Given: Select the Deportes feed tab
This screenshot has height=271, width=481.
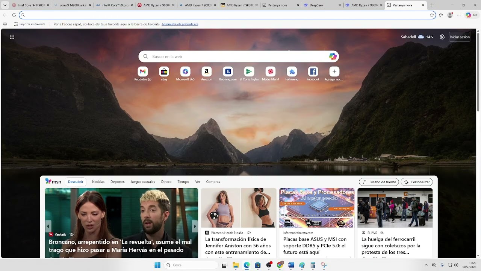Looking at the screenshot, I should point(117,182).
